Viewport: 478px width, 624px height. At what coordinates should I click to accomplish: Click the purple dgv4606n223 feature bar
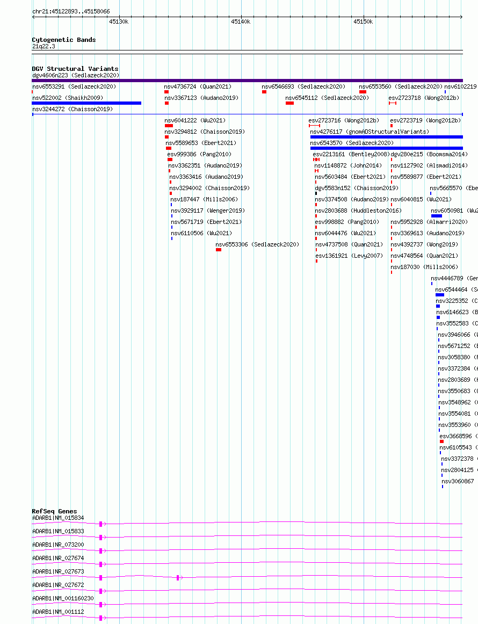point(247,81)
